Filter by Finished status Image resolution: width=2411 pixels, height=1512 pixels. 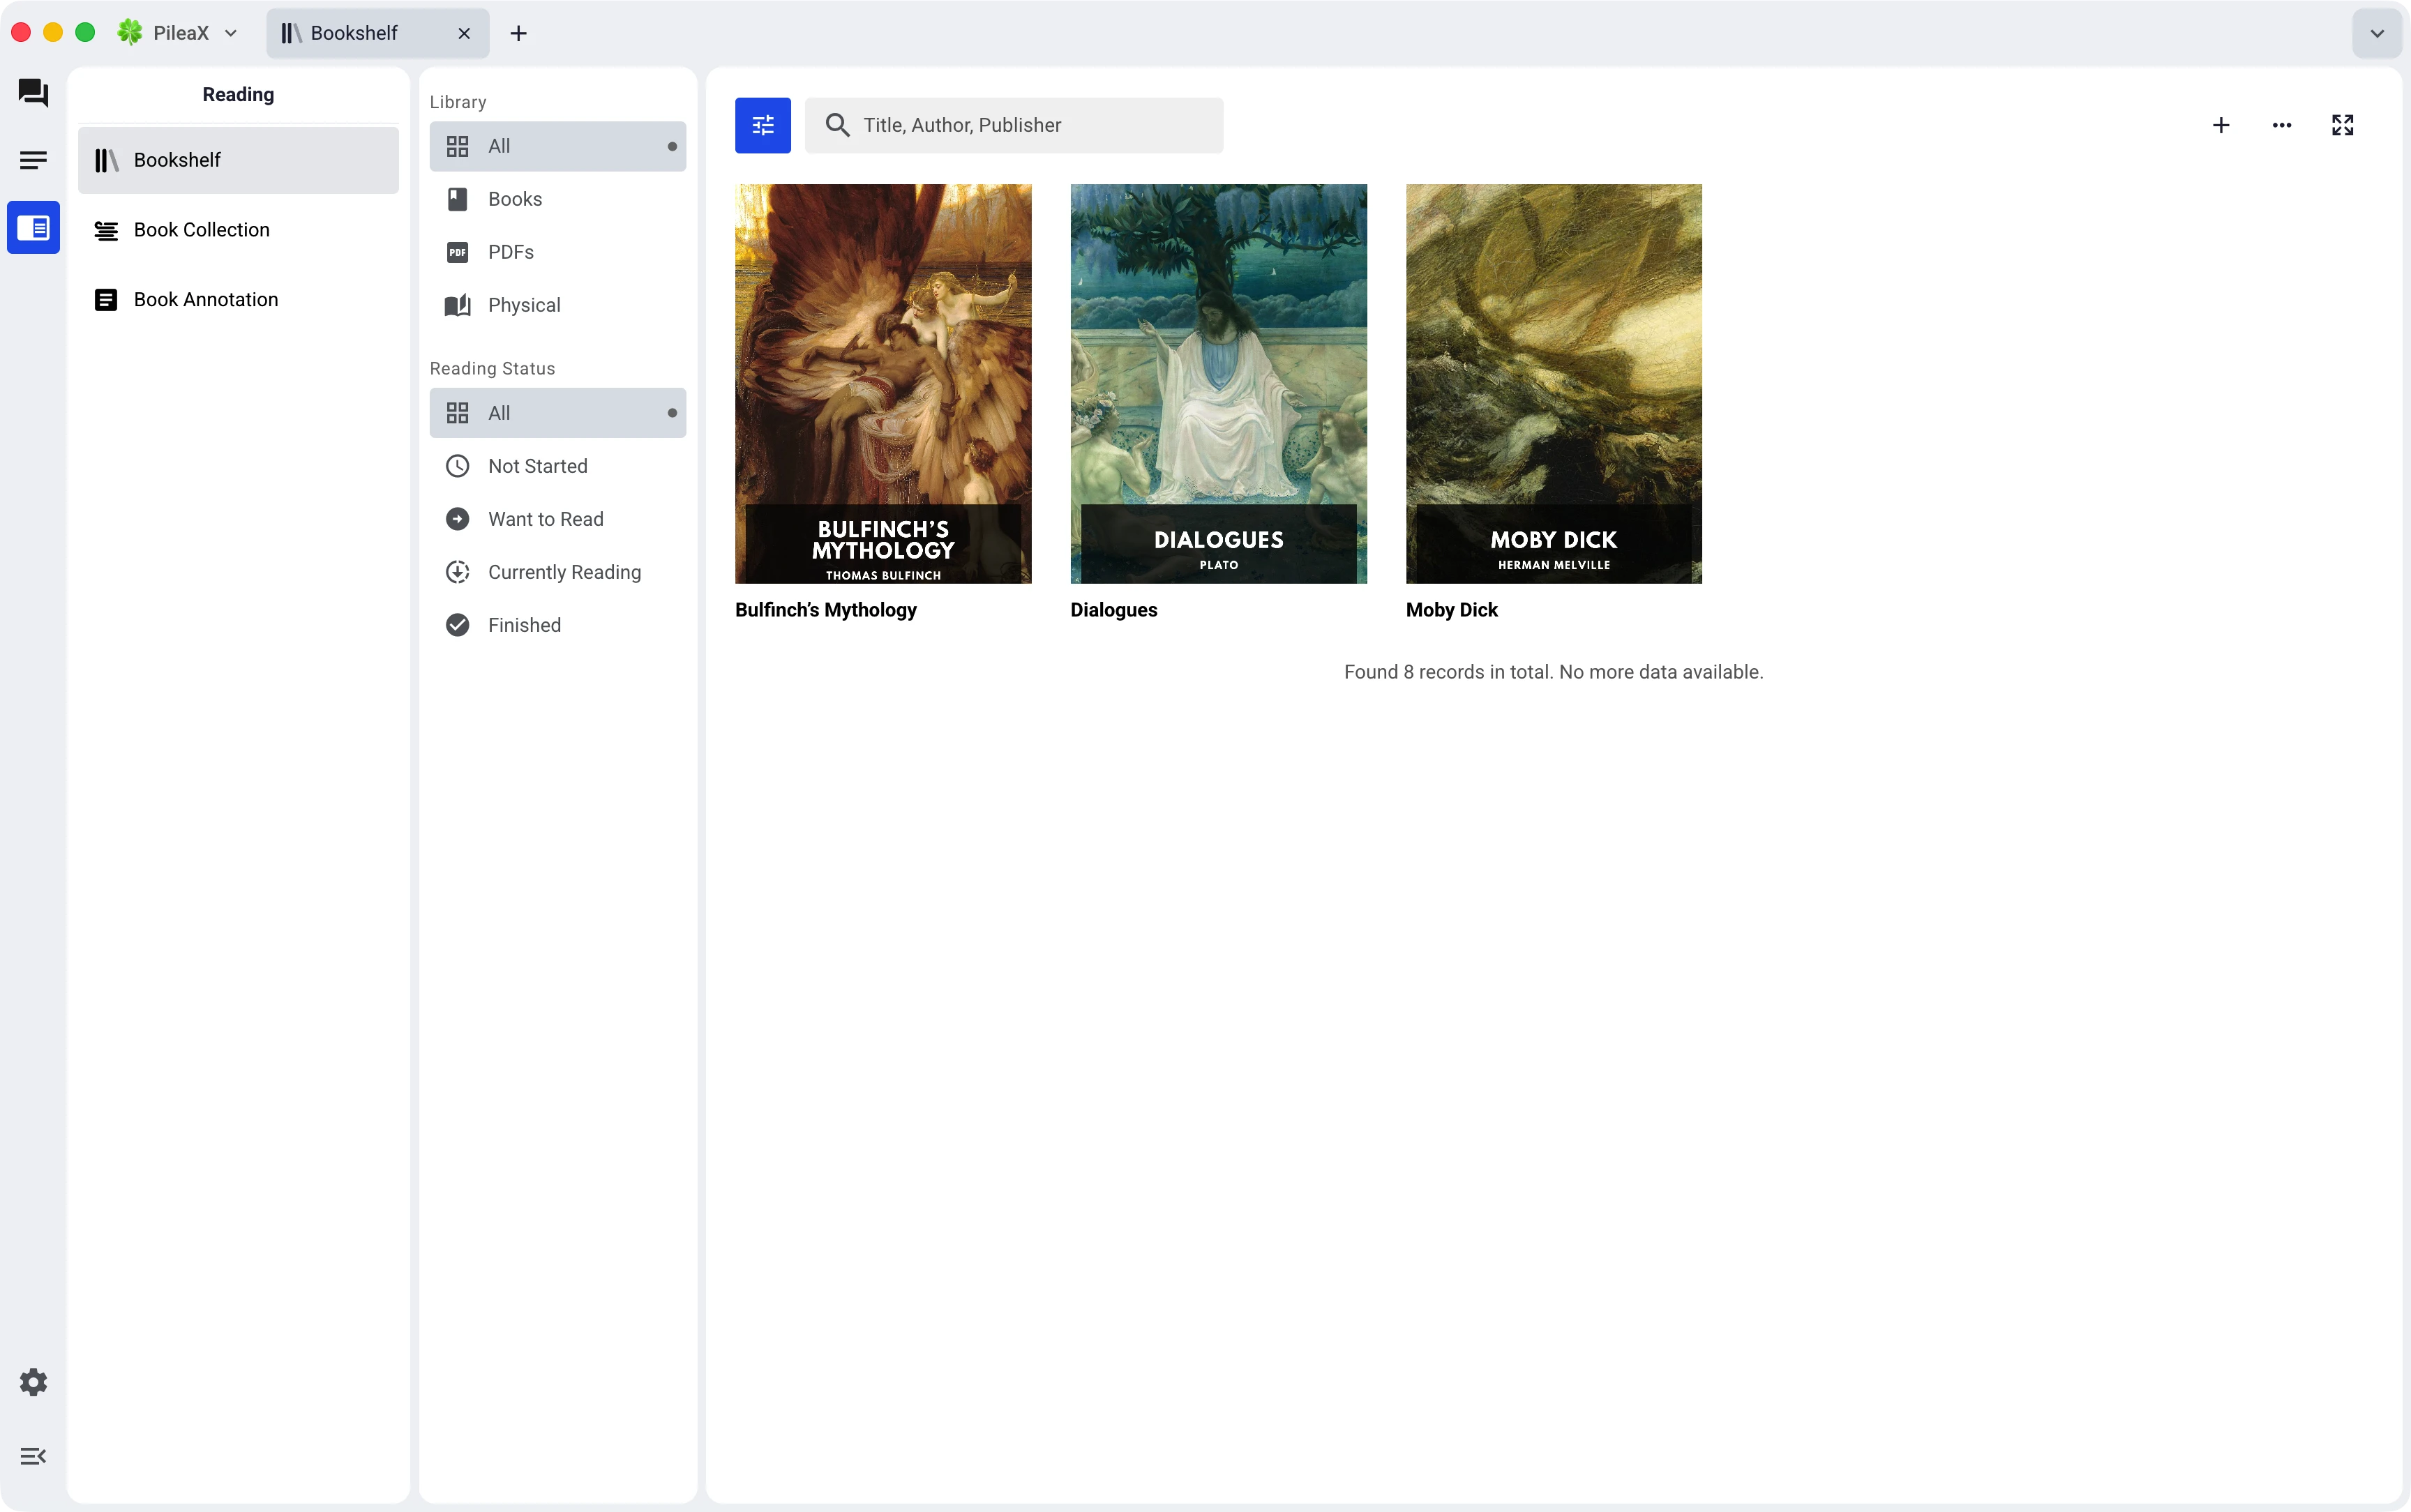click(x=558, y=625)
